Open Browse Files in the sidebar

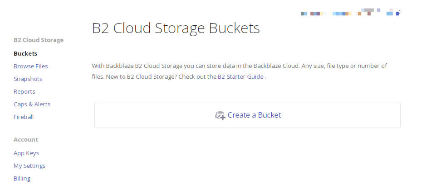pos(31,66)
